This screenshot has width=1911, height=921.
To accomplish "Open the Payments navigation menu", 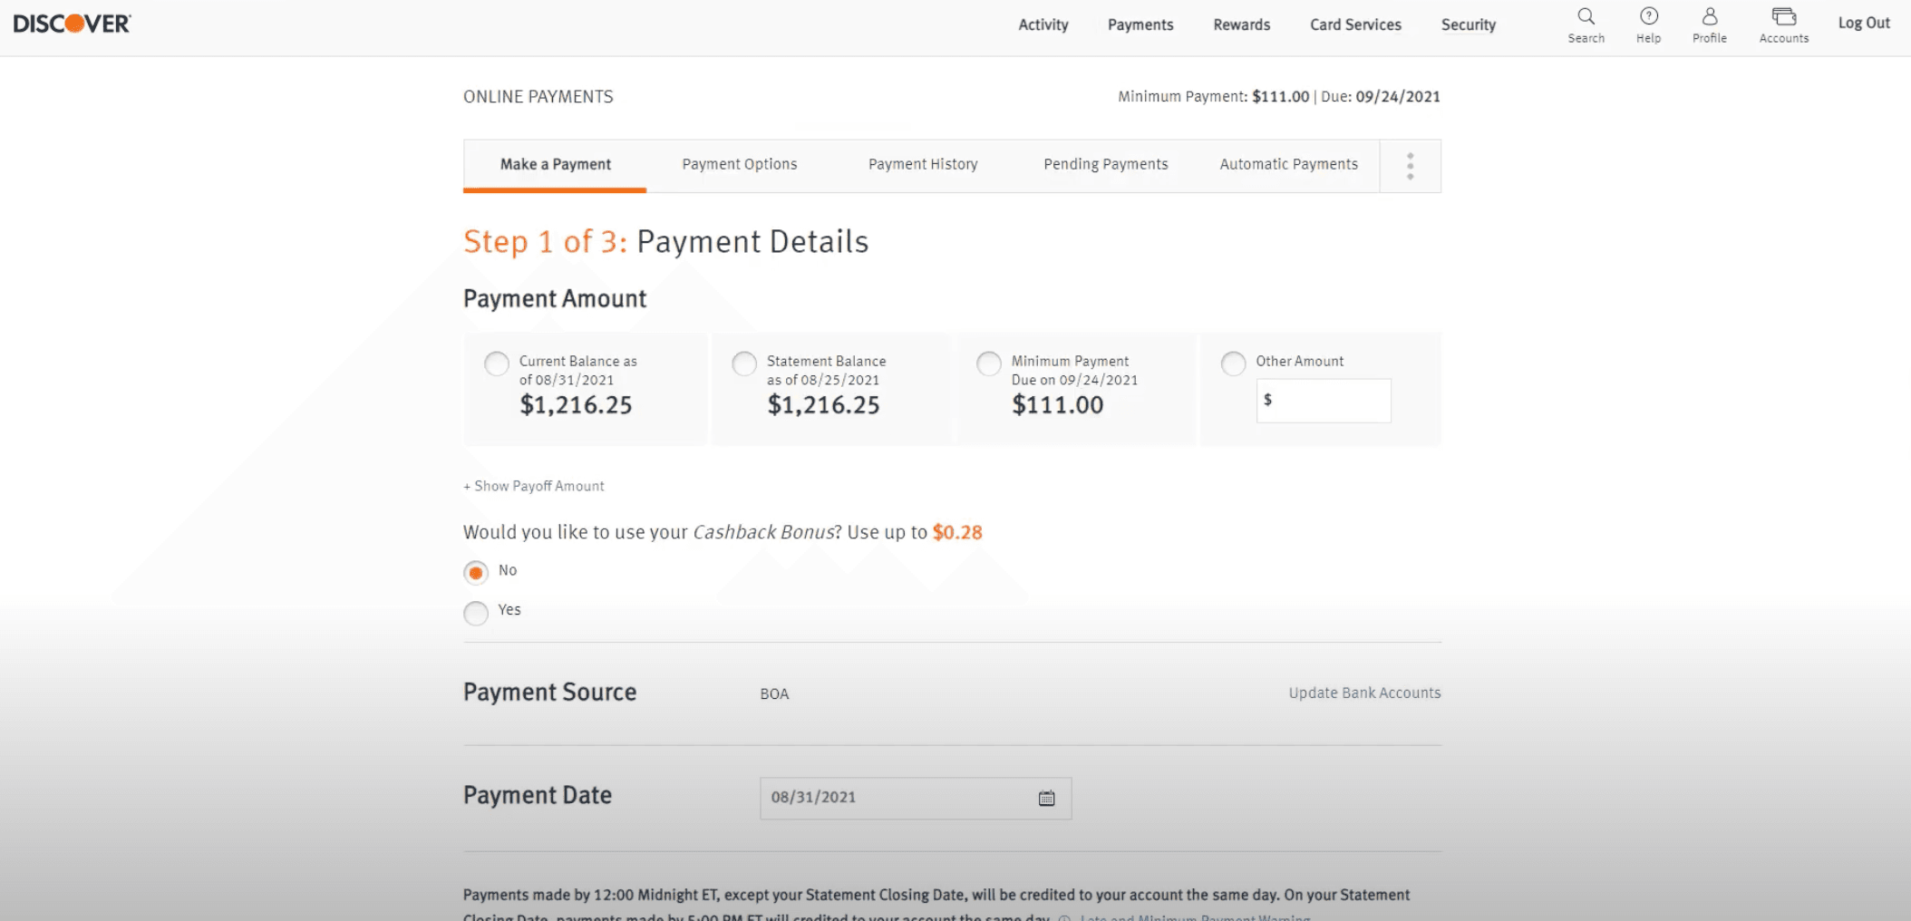I will tap(1140, 24).
